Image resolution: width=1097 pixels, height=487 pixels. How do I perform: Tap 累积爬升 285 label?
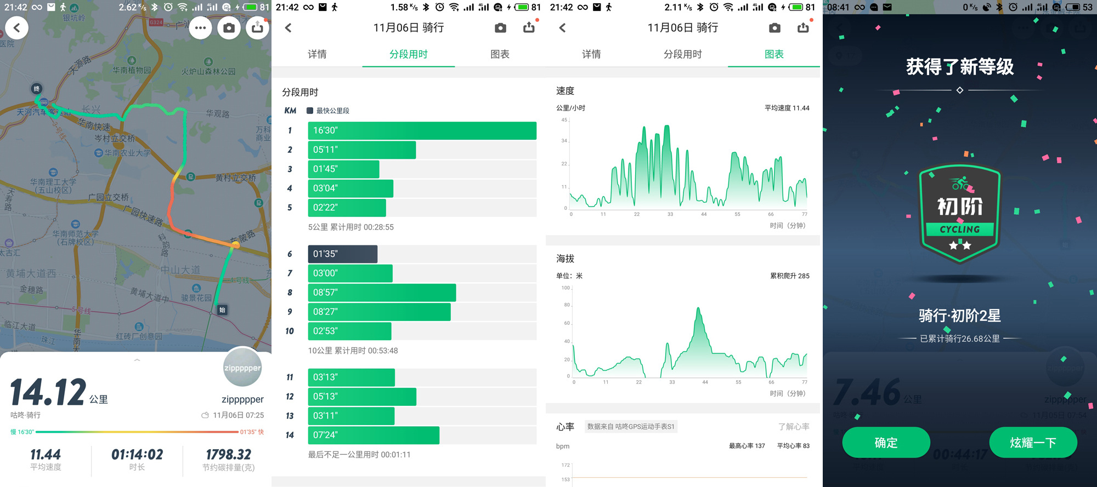(790, 276)
